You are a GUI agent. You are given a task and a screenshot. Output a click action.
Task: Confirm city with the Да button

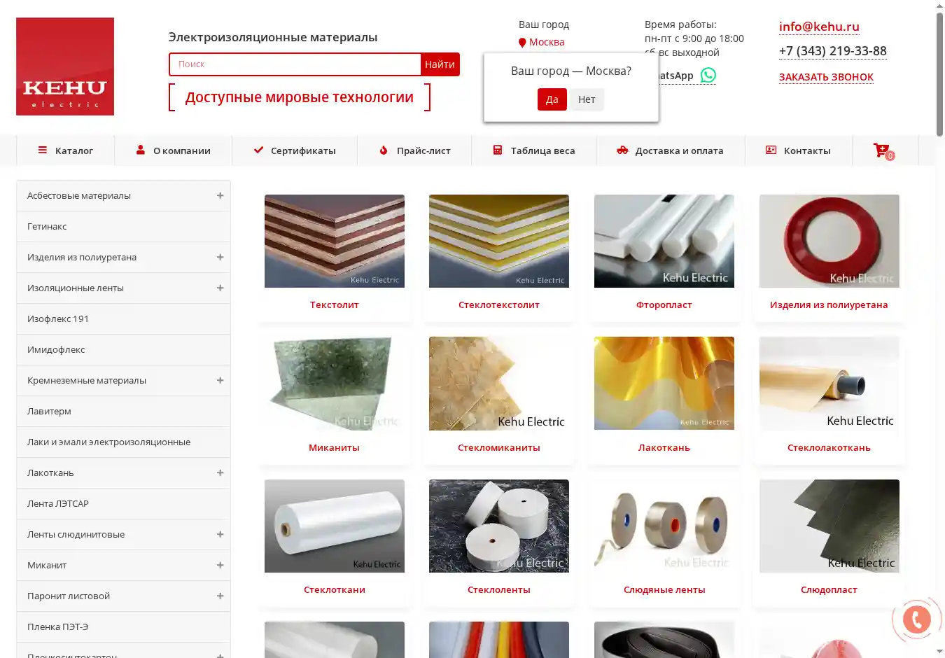(x=552, y=99)
